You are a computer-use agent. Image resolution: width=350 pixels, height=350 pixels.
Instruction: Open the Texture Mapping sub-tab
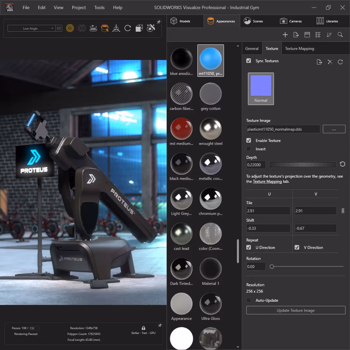(299, 48)
